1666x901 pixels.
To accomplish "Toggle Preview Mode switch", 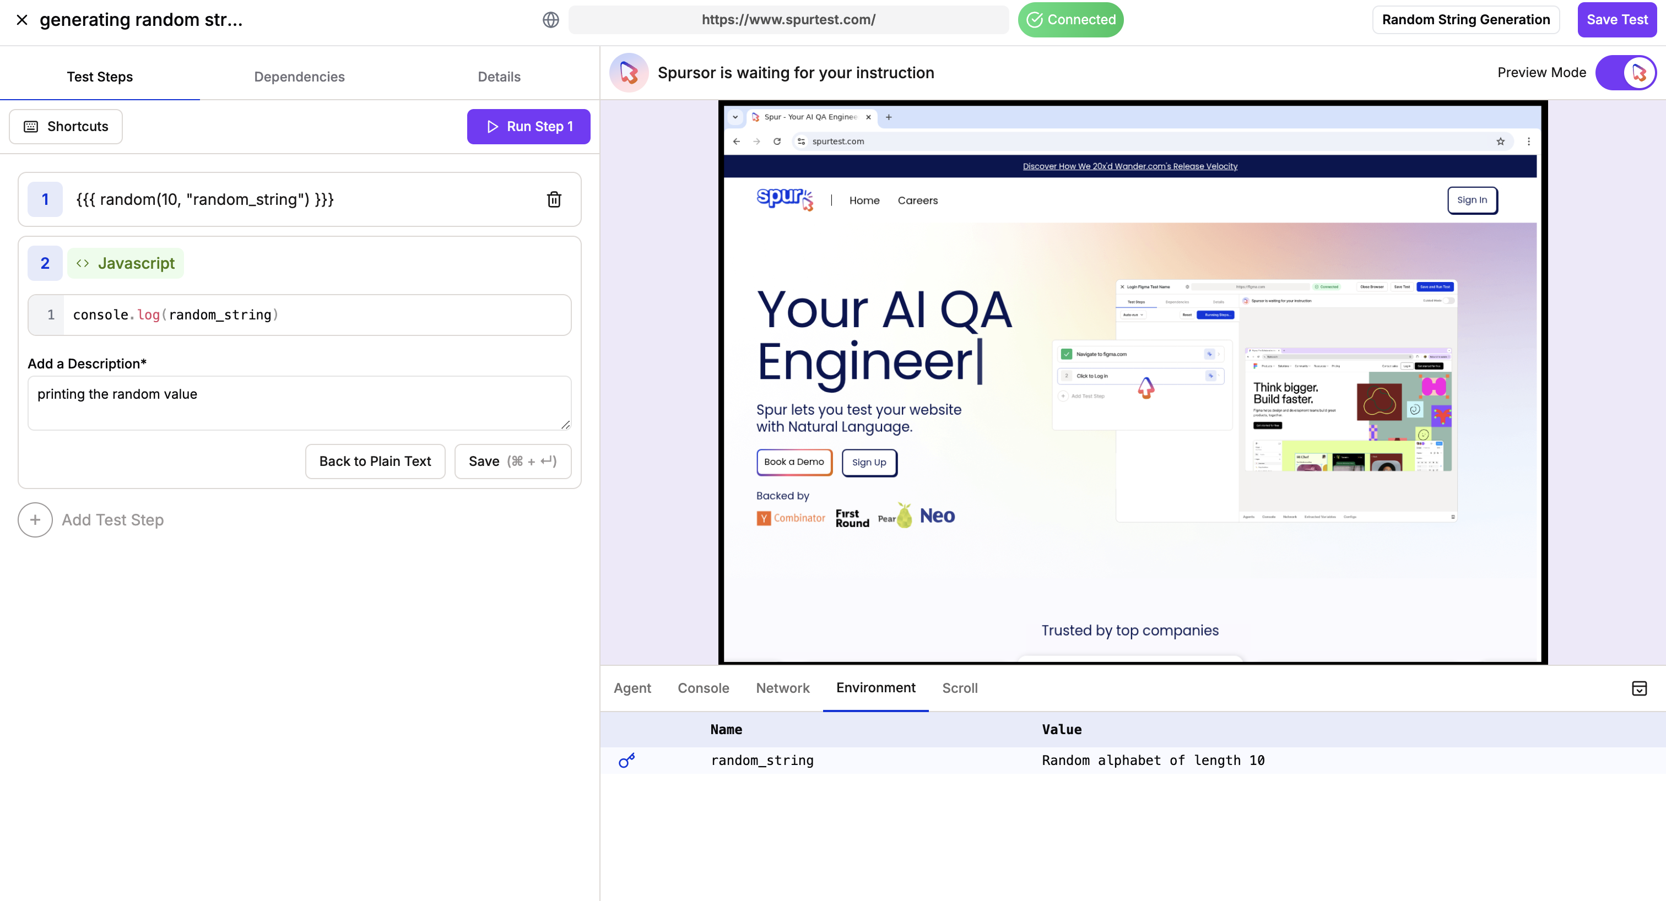I will (1625, 72).
